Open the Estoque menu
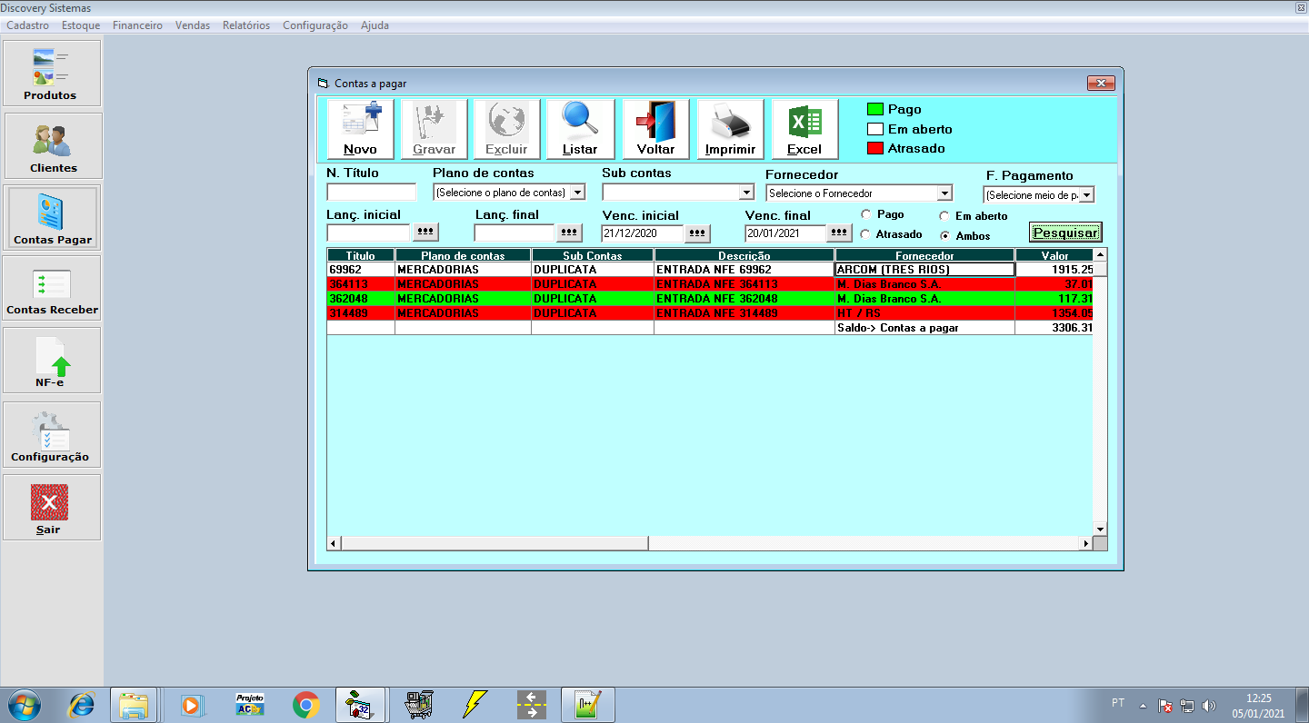Viewport: 1309px width, 723px height. coord(81,25)
